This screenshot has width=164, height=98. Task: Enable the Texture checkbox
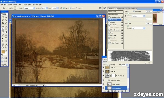point(109,22)
